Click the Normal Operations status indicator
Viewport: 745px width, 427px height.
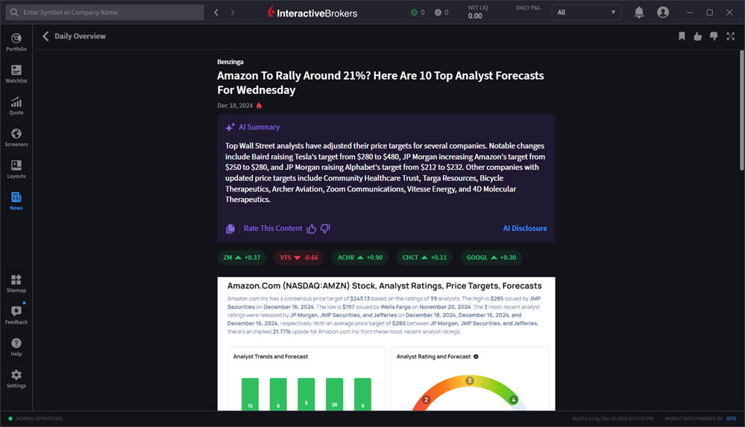35,419
